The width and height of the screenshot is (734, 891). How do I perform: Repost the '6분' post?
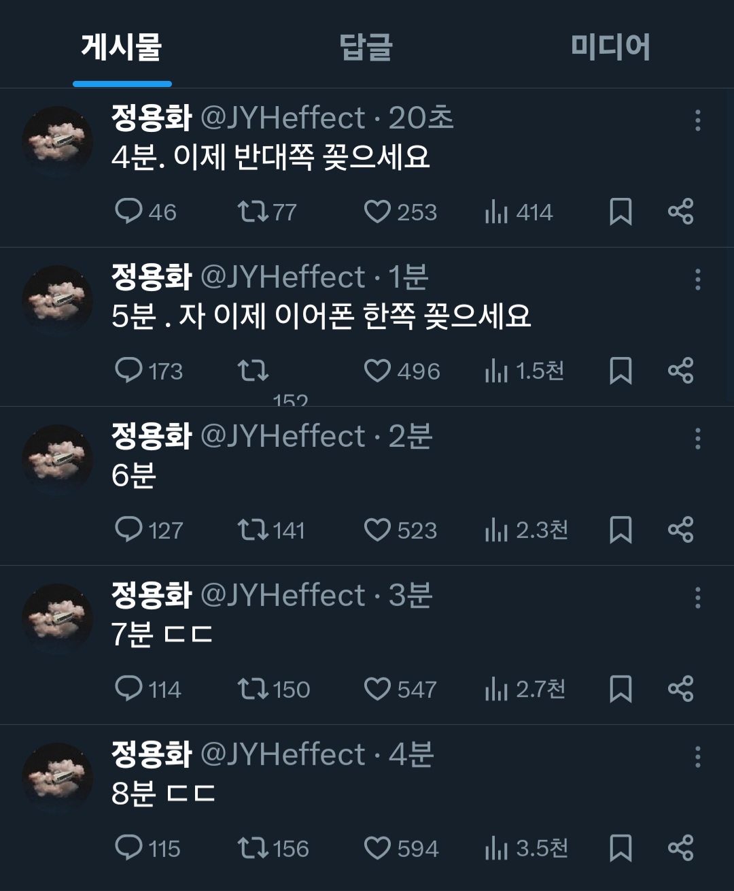[x=253, y=530]
